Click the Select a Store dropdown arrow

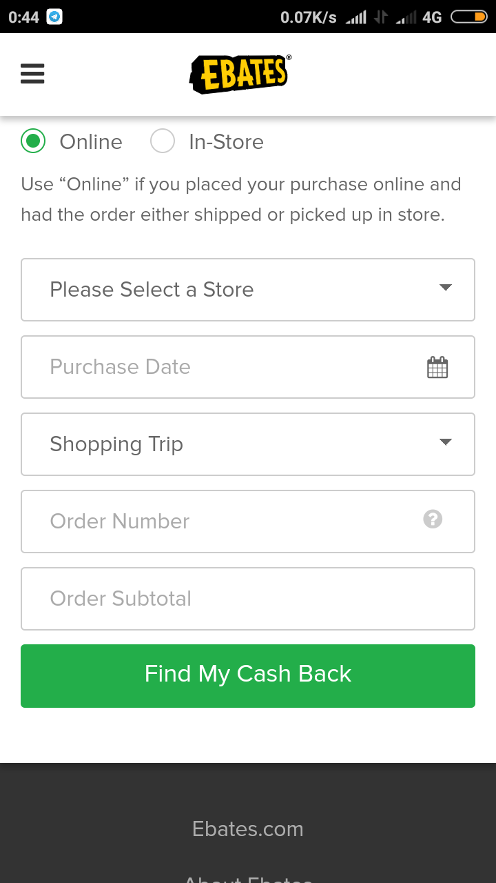[x=446, y=288]
